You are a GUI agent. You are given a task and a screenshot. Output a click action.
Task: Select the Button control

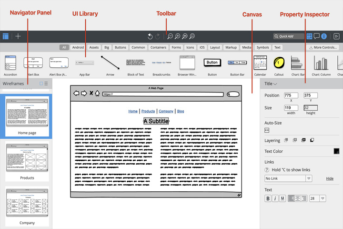(x=212, y=65)
